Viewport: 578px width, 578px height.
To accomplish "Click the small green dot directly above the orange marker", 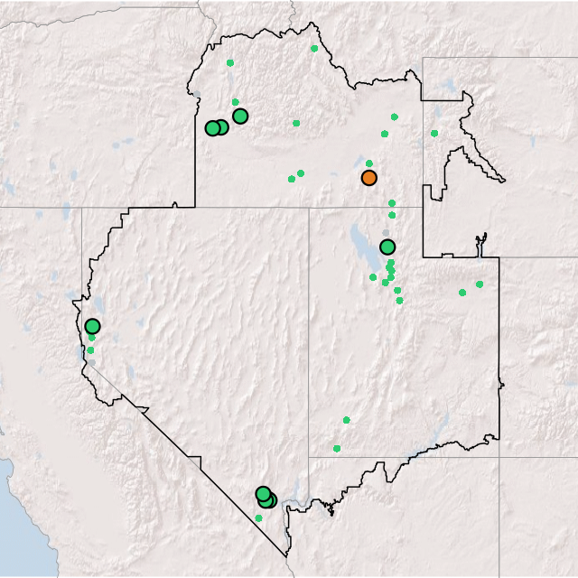I will coord(369,163).
